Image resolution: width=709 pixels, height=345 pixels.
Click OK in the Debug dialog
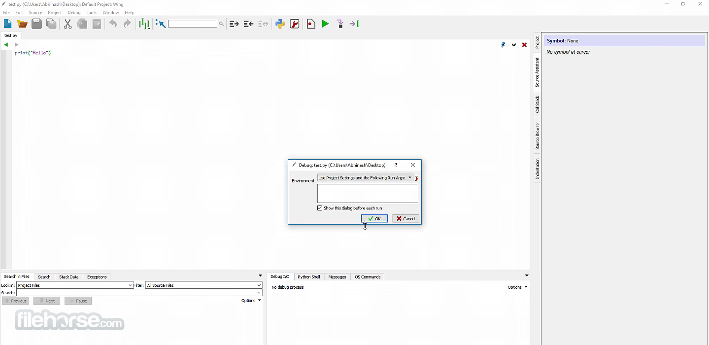click(374, 218)
